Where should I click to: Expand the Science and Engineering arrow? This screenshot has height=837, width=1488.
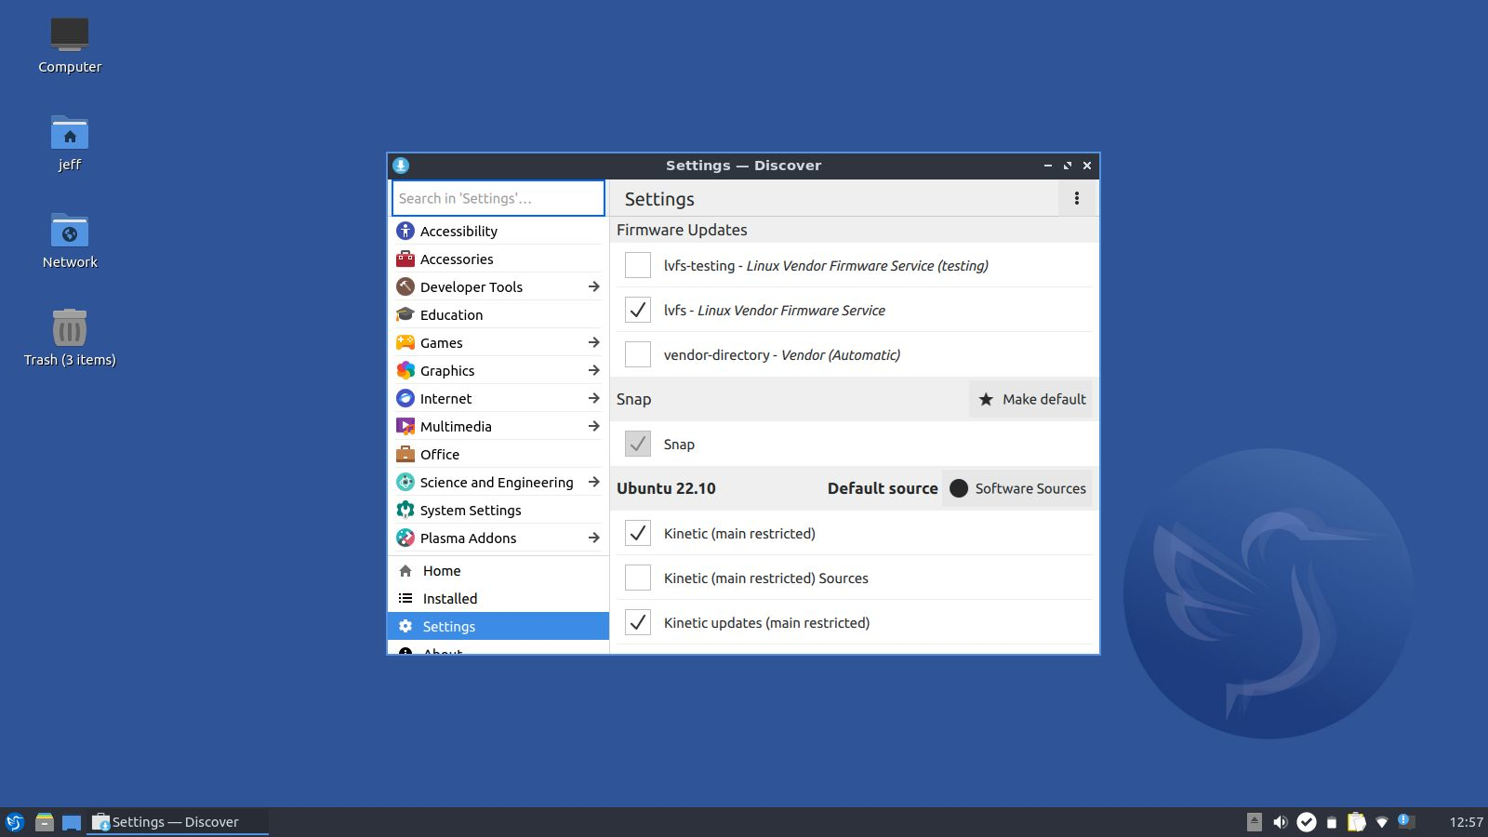[593, 482]
